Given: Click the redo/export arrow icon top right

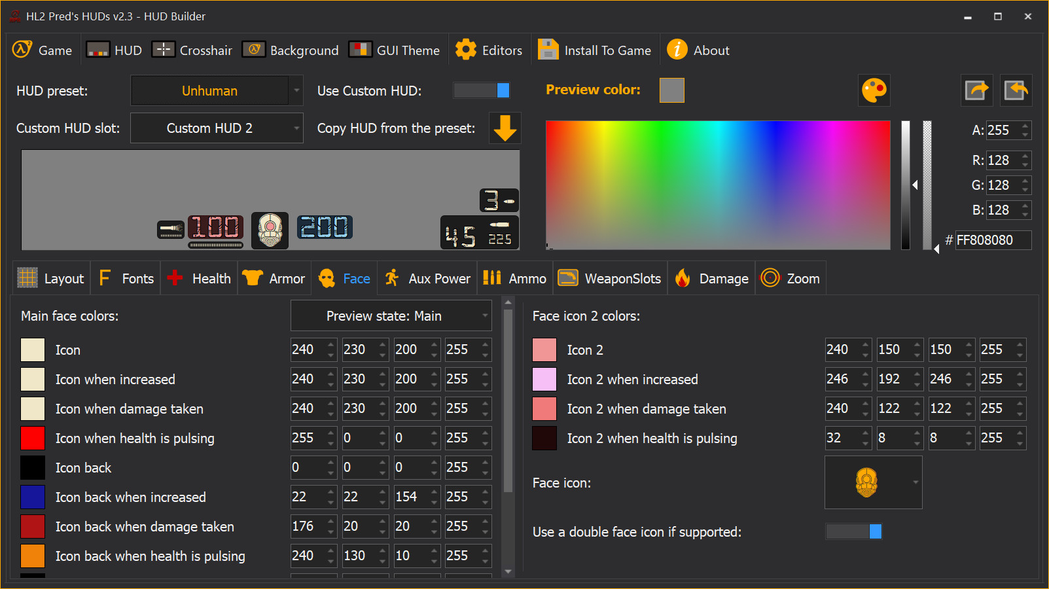Looking at the screenshot, I should click(976, 90).
